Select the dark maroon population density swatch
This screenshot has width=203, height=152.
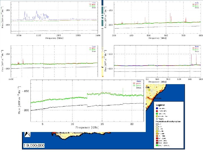pyautogui.click(x=157, y=143)
